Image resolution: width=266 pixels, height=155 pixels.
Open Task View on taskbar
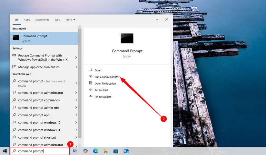coord(75,151)
